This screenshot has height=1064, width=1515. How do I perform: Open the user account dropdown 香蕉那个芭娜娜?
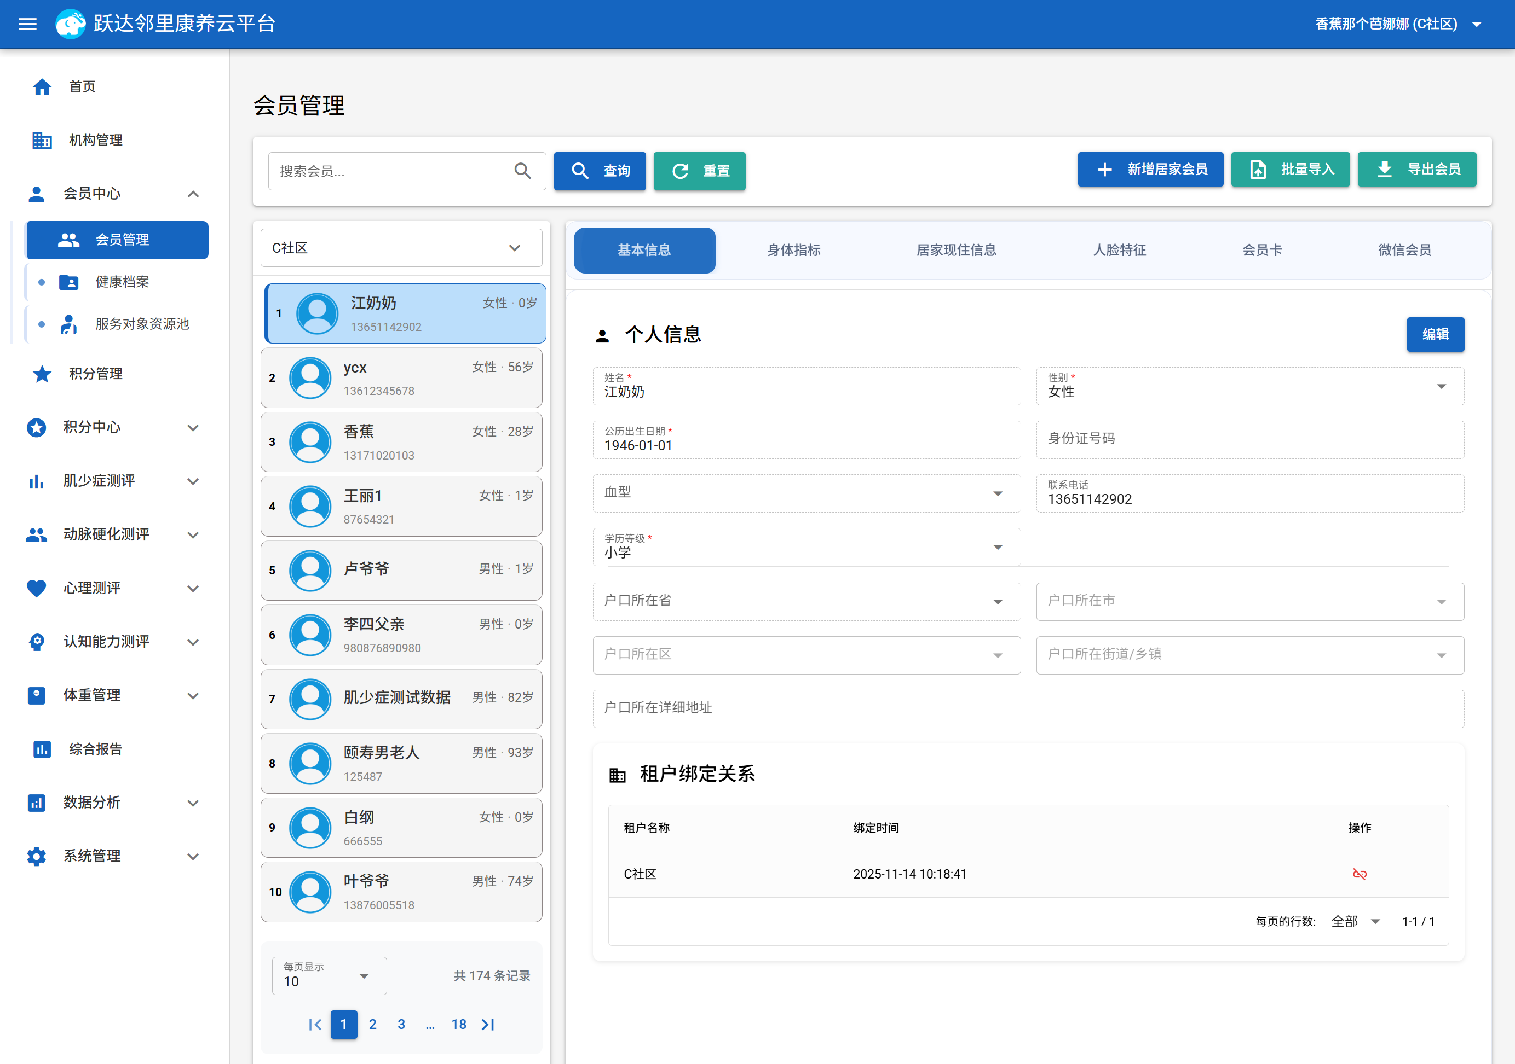[x=1398, y=25]
